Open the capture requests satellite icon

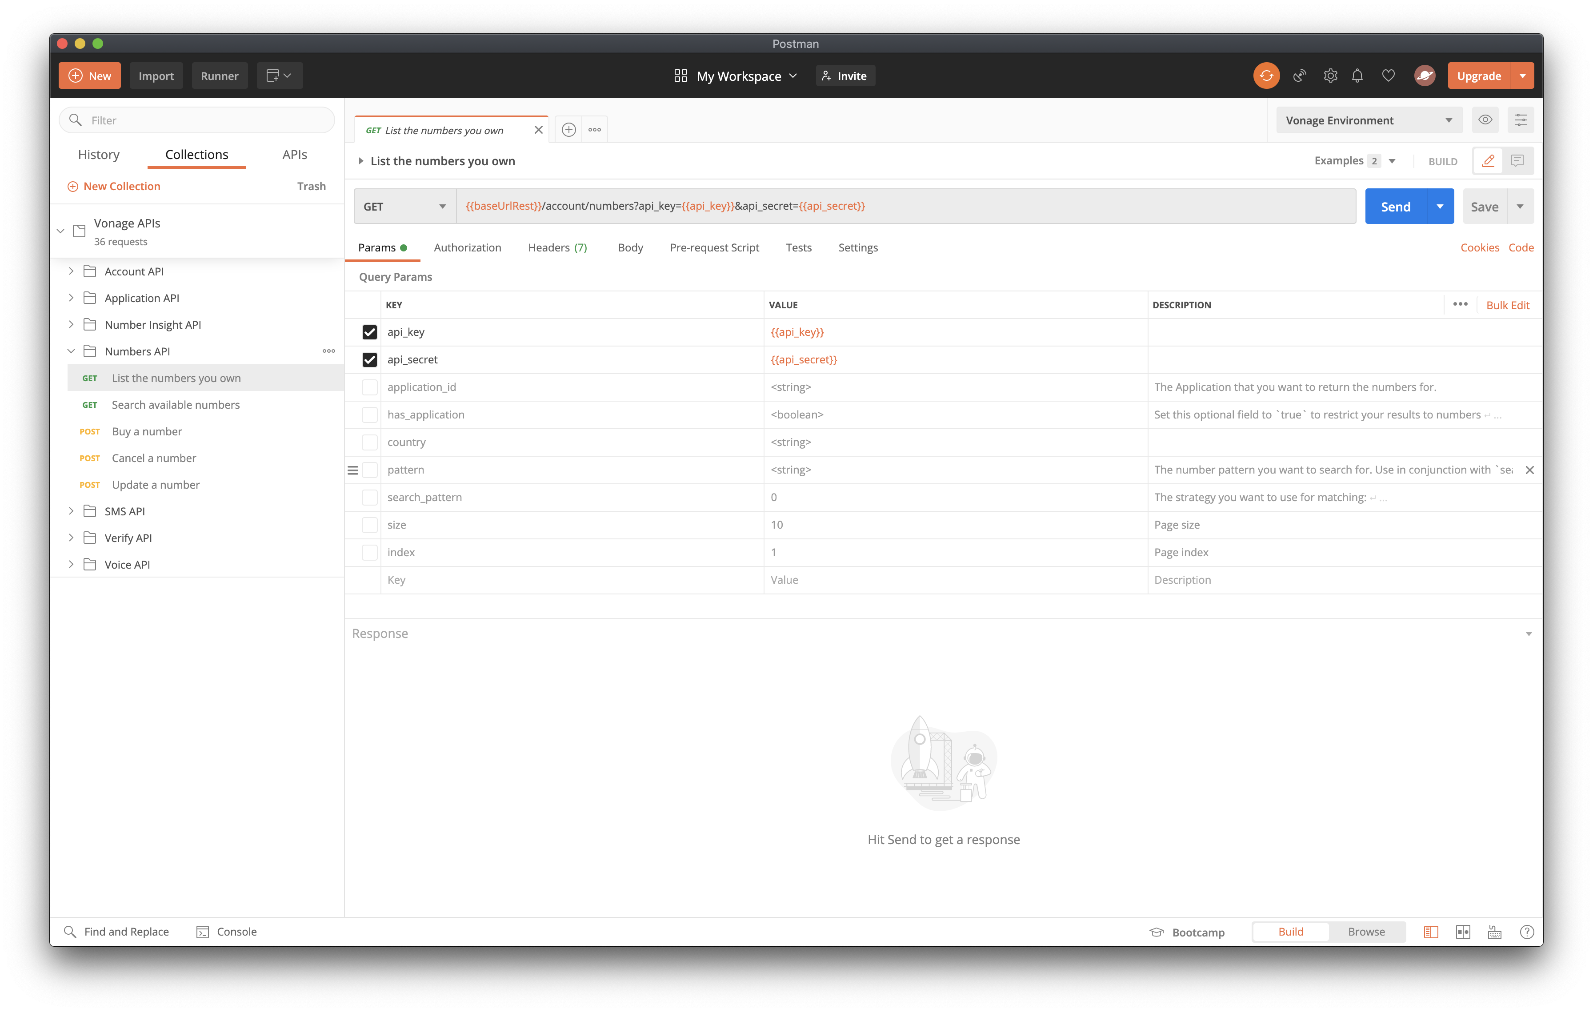click(1299, 76)
